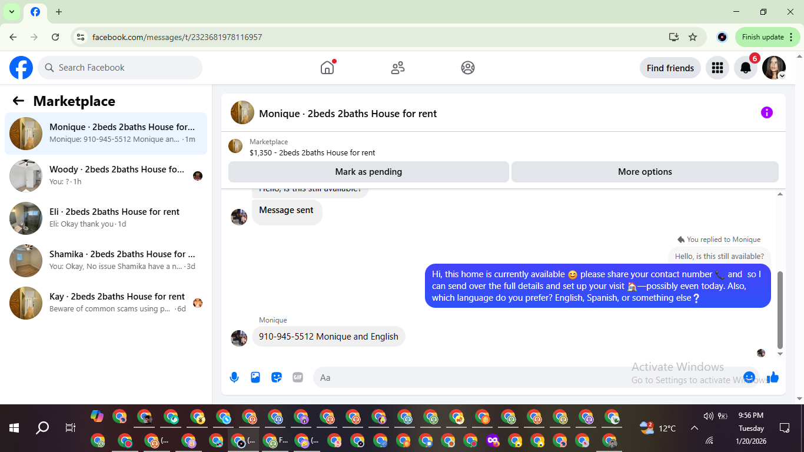Reload the page in Chrome
Image resolution: width=804 pixels, height=452 pixels.
click(x=55, y=37)
